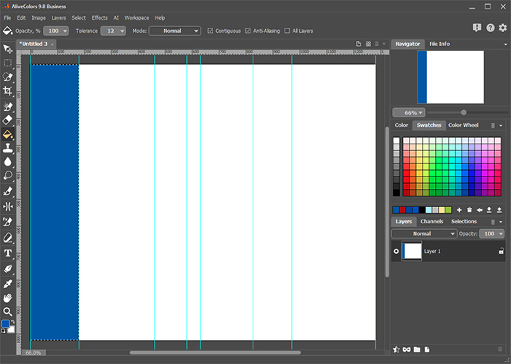Viewport: 511px width, 364px height.
Task: Open Preferences gear icon
Action: coord(503,28)
